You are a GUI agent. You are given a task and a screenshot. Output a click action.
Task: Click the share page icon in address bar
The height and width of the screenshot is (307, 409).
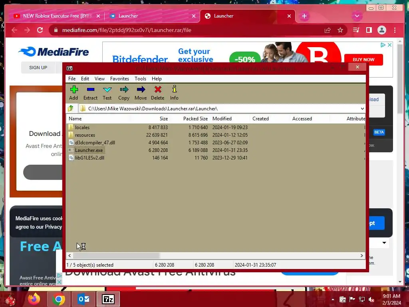click(328, 30)
